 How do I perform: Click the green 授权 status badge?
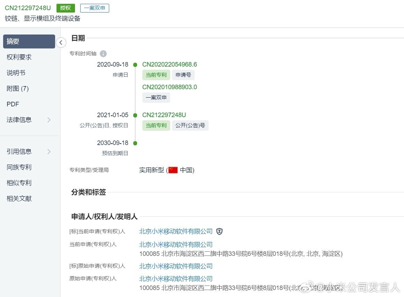(66, 8)
